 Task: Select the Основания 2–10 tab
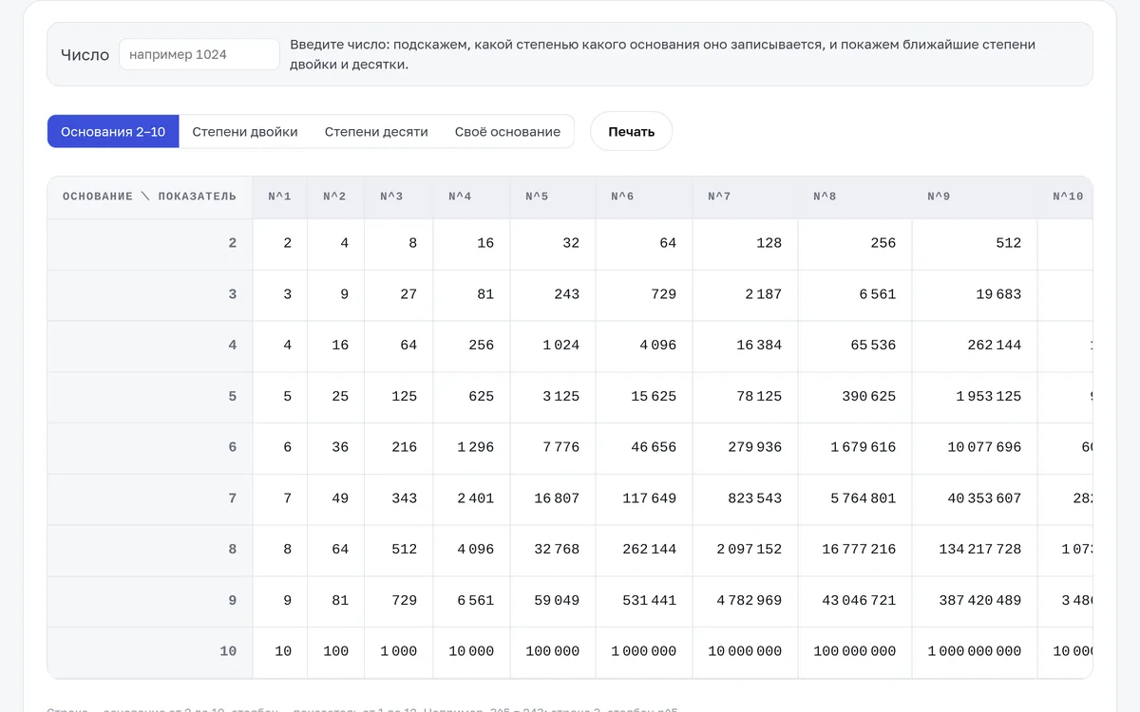113,132
